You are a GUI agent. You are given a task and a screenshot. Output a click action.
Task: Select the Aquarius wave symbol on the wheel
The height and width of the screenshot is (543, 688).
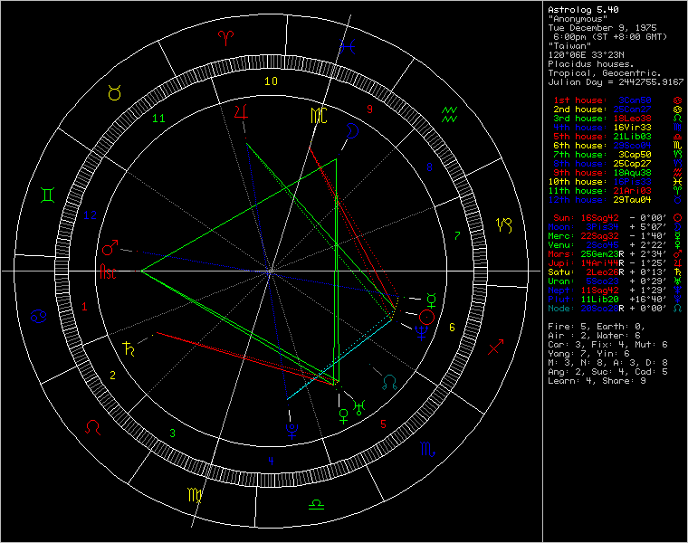click(450, 114)
